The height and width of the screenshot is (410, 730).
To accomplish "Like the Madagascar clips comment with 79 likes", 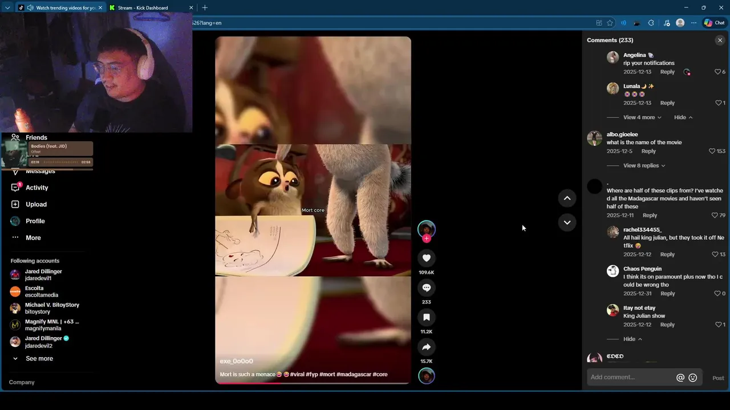I will [x=715, y=215].
